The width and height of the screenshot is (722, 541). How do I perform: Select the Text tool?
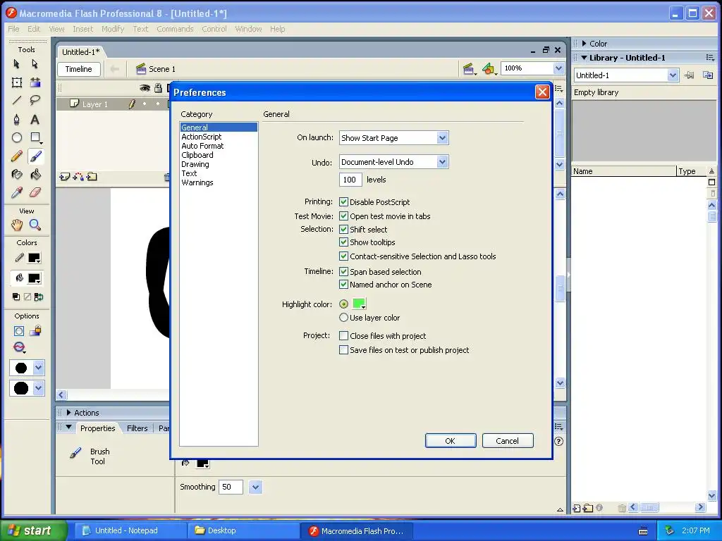35,119
